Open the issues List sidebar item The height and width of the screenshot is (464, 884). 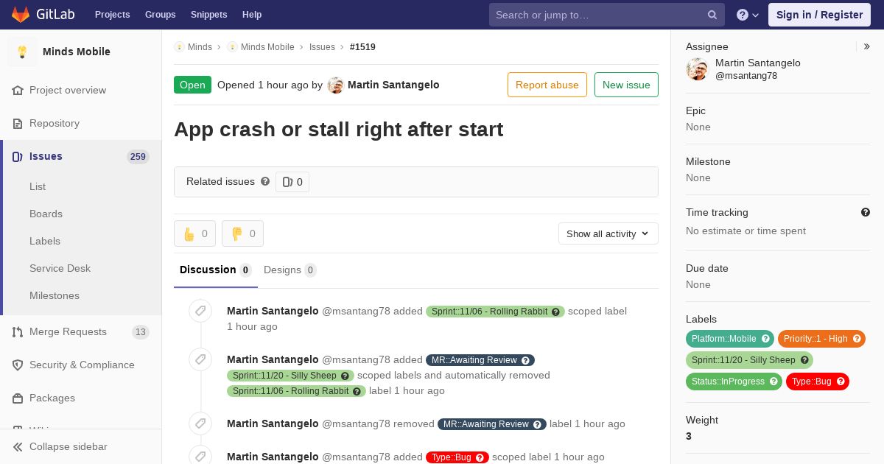point(38,186)
